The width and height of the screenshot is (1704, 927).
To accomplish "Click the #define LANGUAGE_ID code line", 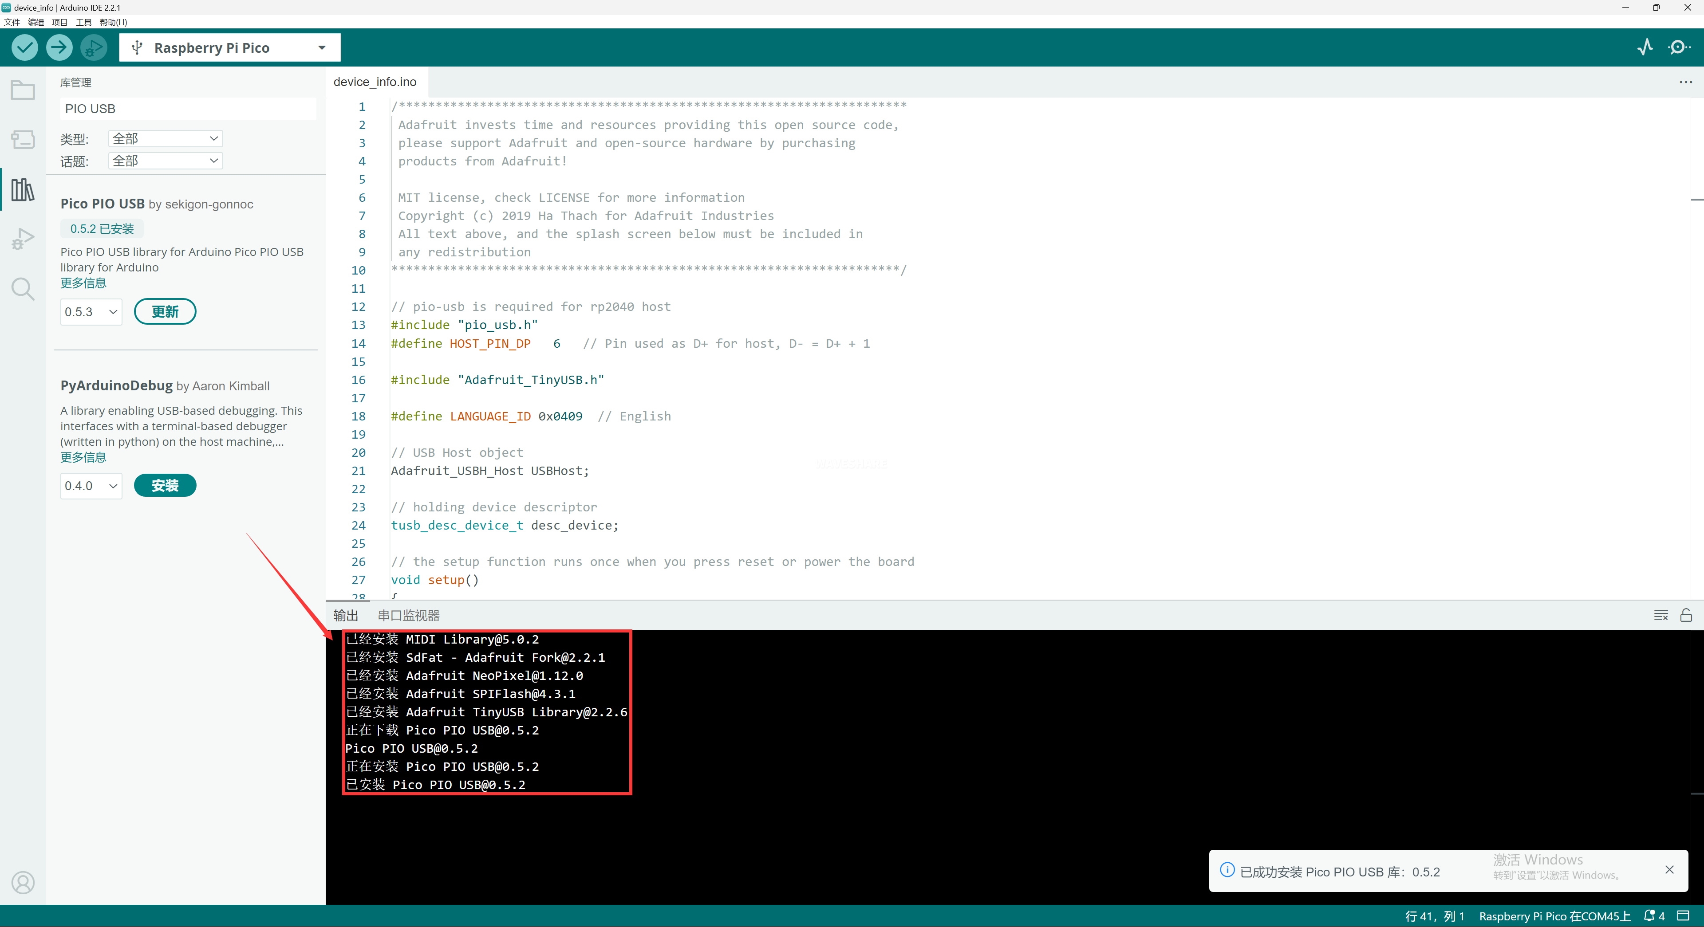I will [531, 416].
